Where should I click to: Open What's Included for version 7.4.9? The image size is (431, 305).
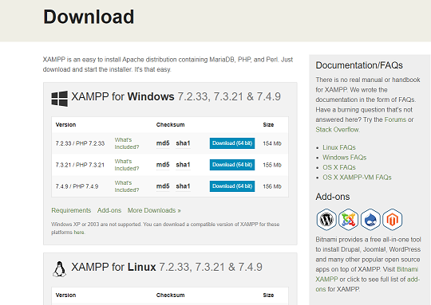point(127,186)
